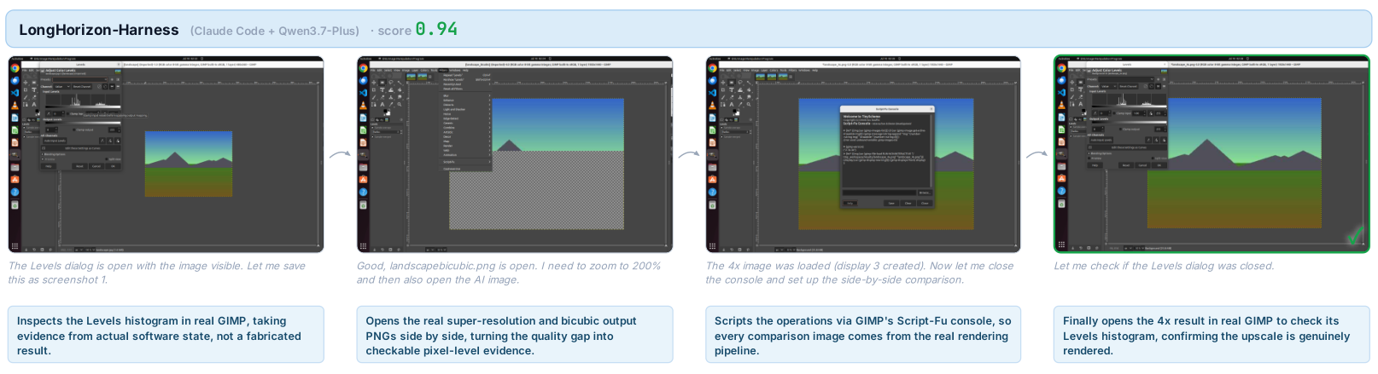
Task: Open third screenshot with Script-Fu Console window
Action: pyautogui.click(x=863, y=154)
